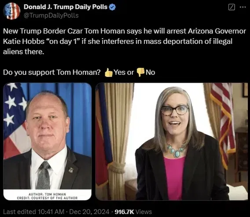The image size is (250, 217).
Task: View the Last edited history link
Action: click(x=19, y=212)
